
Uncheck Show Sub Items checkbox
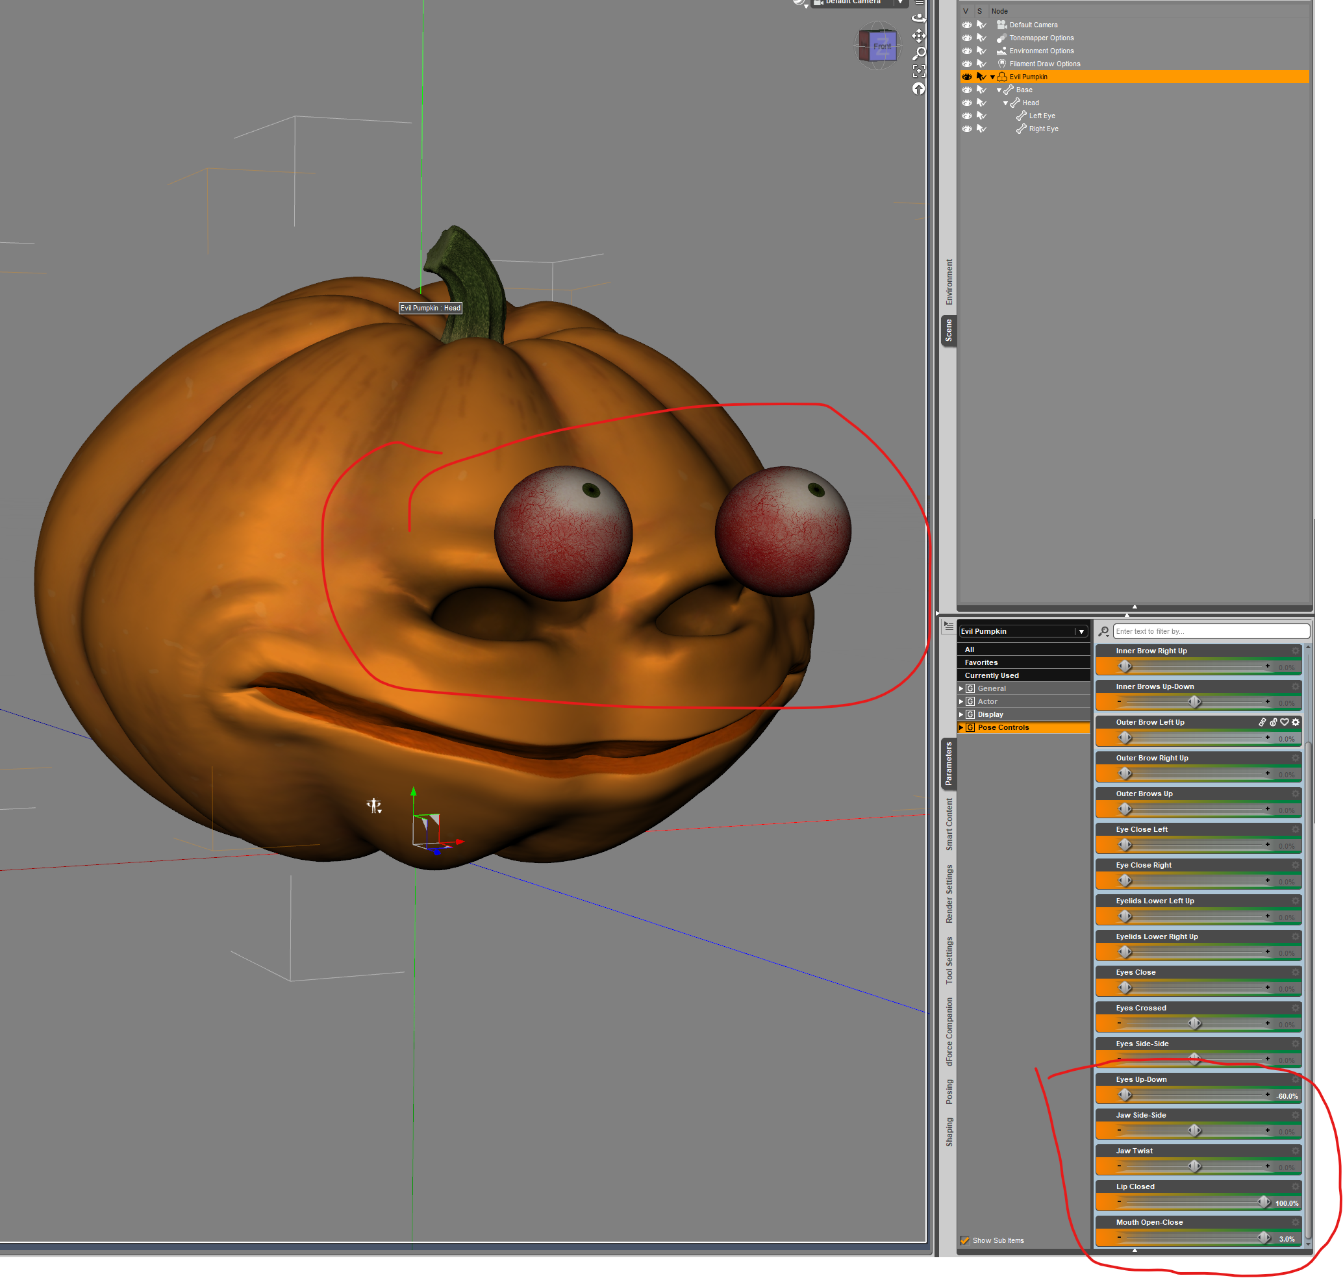[964, 1240]
